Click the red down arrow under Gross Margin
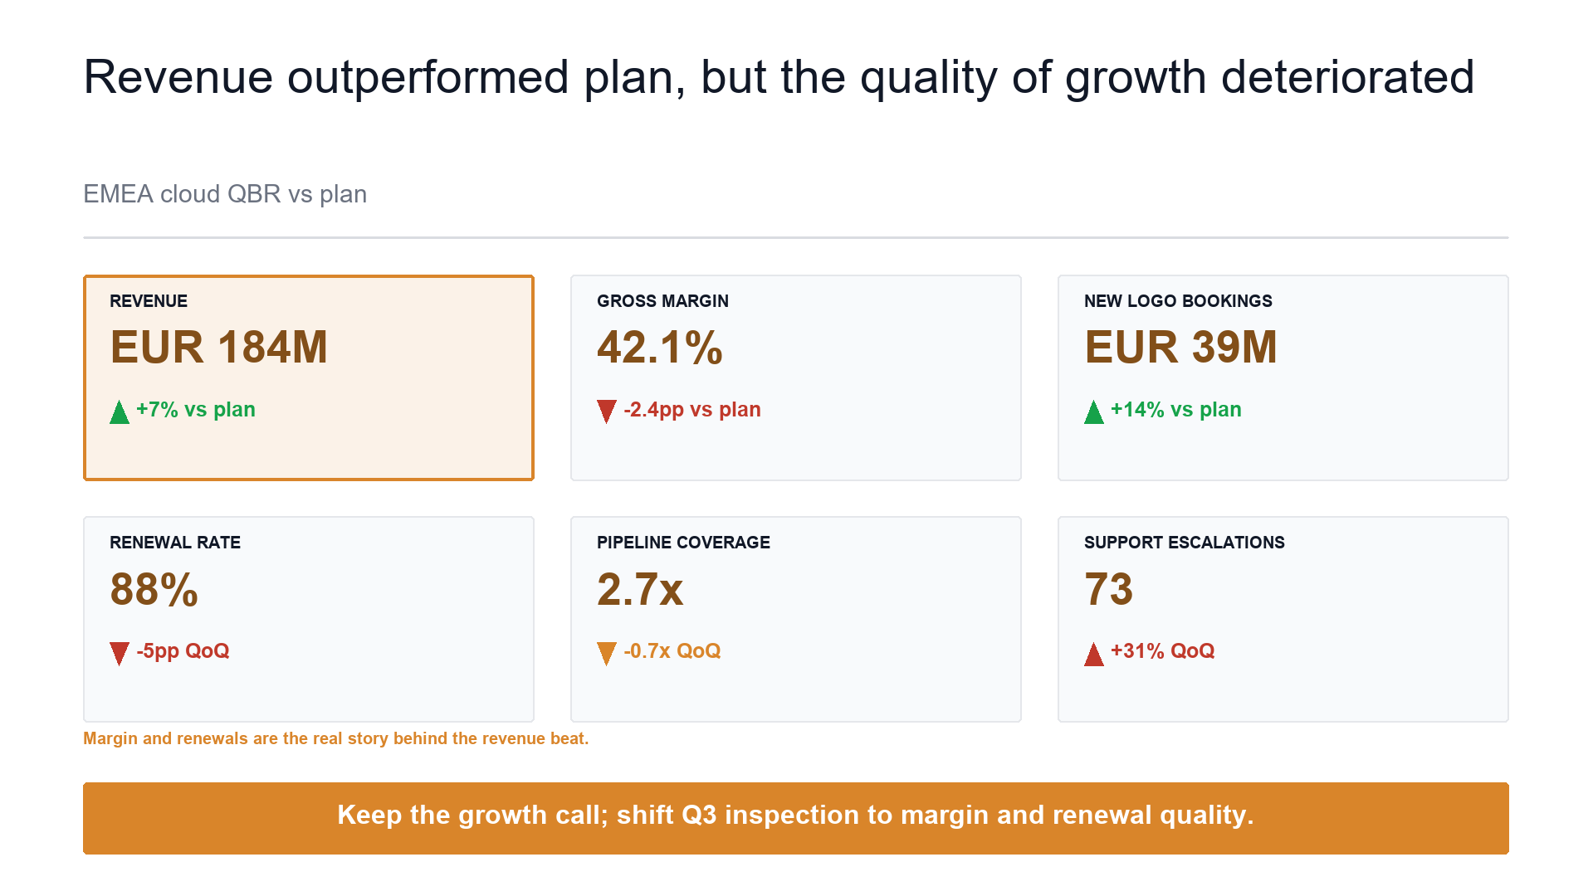 (607, 411)
